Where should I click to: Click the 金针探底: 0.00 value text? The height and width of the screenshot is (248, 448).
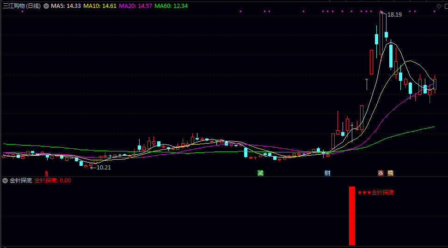pos(53,181)
